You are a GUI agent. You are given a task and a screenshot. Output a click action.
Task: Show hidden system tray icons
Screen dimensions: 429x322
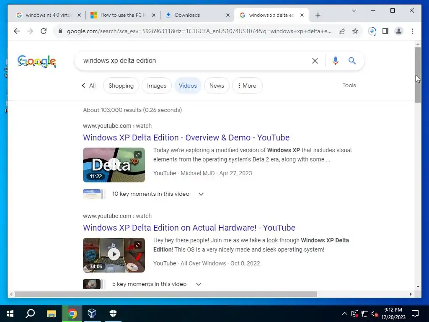point(345,314)
